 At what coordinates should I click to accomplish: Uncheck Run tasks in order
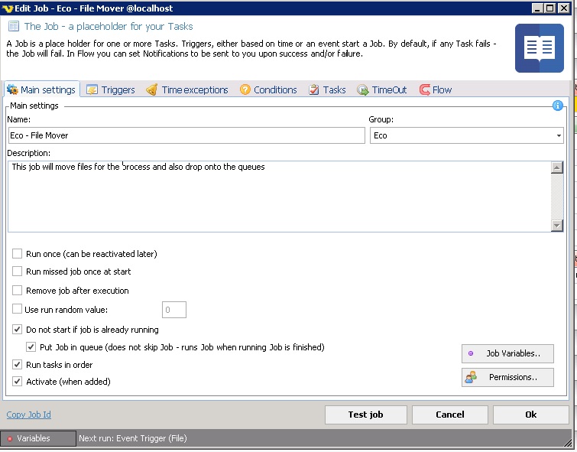tap(18, 365)
